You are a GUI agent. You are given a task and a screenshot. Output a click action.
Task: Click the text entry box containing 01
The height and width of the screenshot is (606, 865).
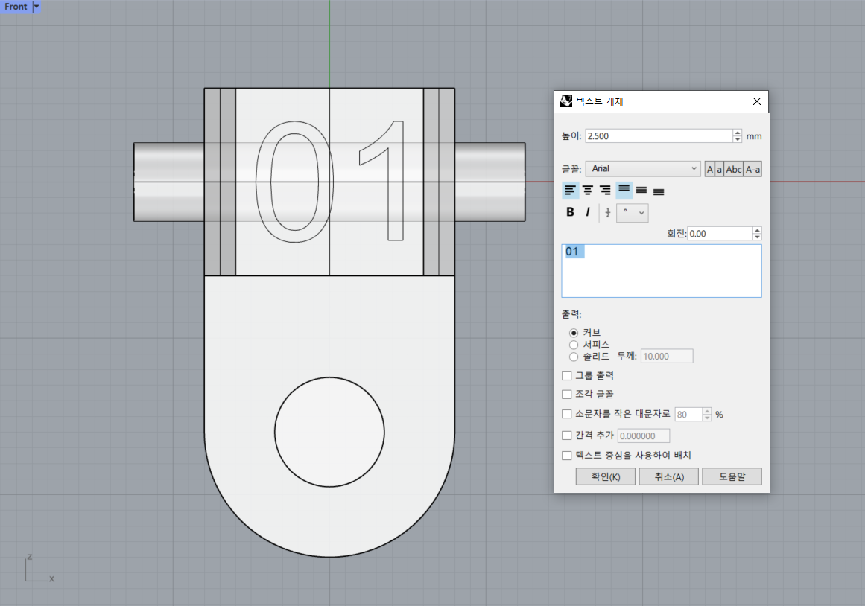662,271
